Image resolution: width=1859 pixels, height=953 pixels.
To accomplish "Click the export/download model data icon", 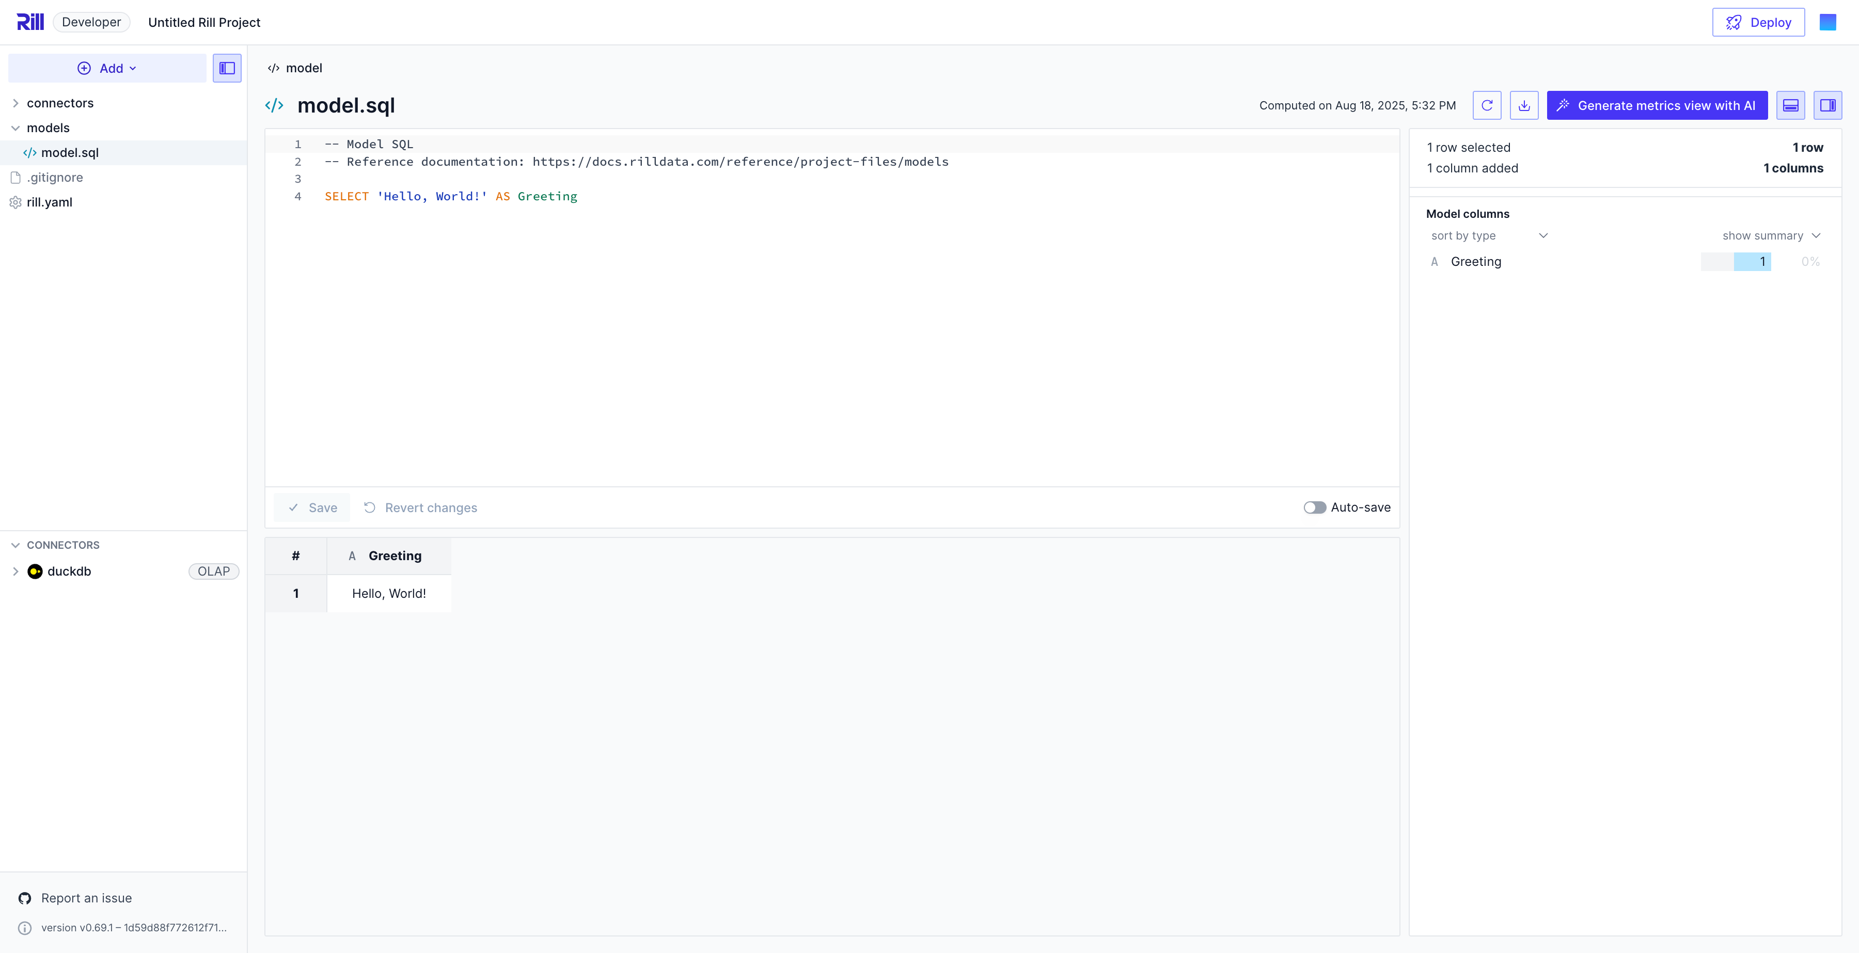I will [1523, 105].
